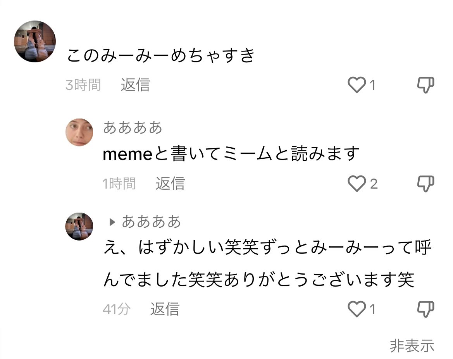Screen dimensions: 453x359
Task: Reply to the comment posted 1時間 ago
Action: tap(170, 184)
